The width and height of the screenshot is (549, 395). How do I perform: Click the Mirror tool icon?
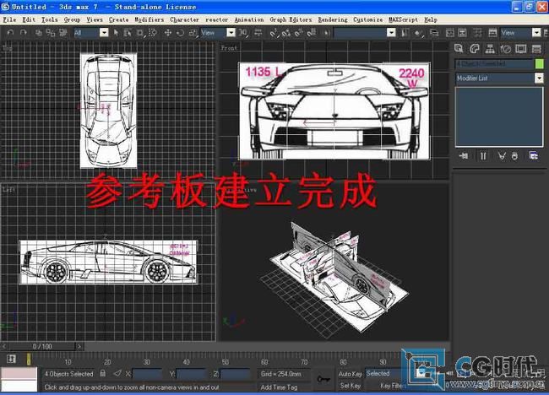click(x=405, y=33)
